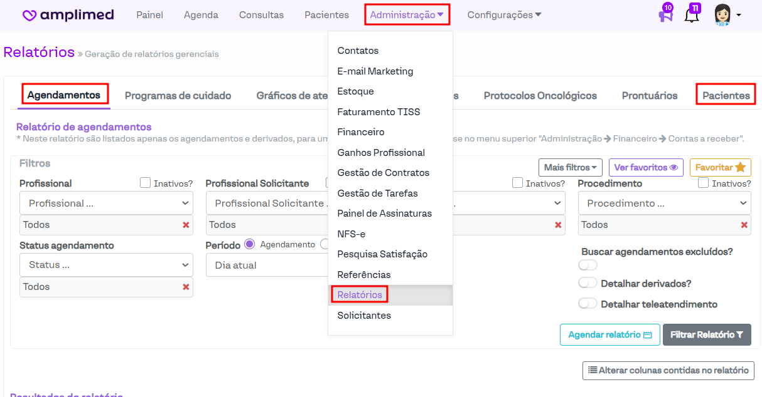Select the Agendamento period radio button
Viewport: 762px width, 397px height.
[249, 244]
